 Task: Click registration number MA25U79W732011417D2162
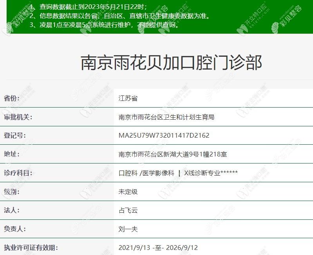(x=164, y=135)
